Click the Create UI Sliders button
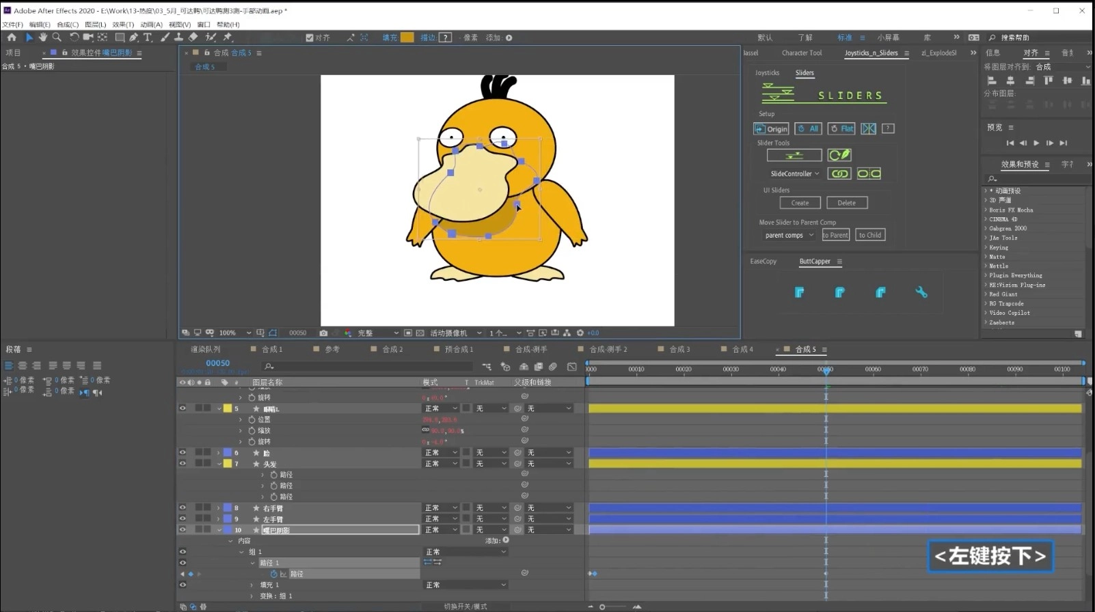The height and width of the screenshot is (612, 1095). [x=800, y=203]
